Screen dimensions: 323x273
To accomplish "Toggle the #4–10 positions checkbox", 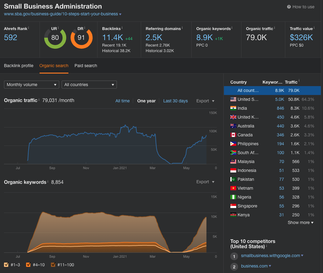I will click(29, 265).
